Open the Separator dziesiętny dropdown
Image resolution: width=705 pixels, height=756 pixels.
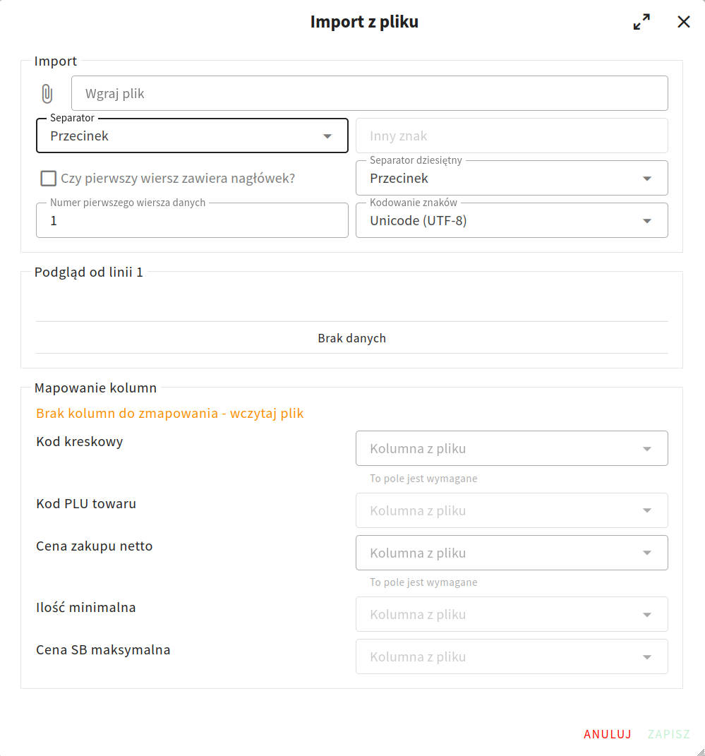click(511, 179)
